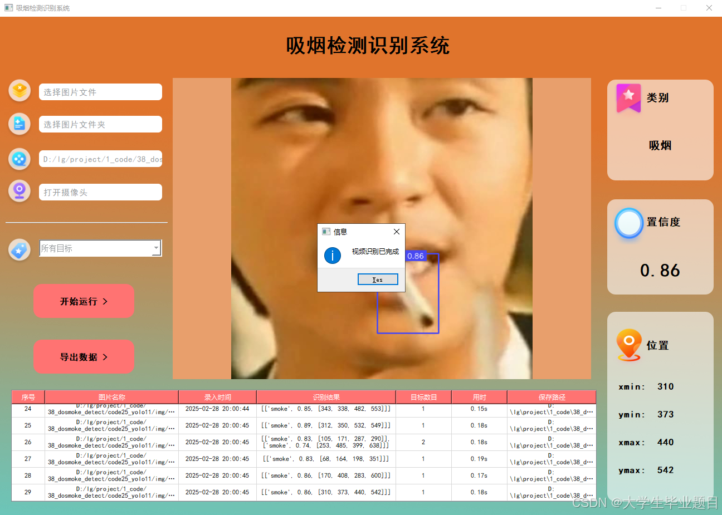Screen dimensions: 722x515
Task: Click the 识别结果 column header
Action: [x=326, y=397]
